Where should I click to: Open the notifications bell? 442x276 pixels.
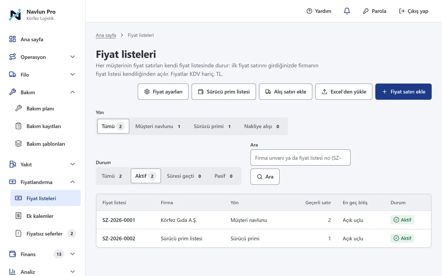[x=347, y=11]
